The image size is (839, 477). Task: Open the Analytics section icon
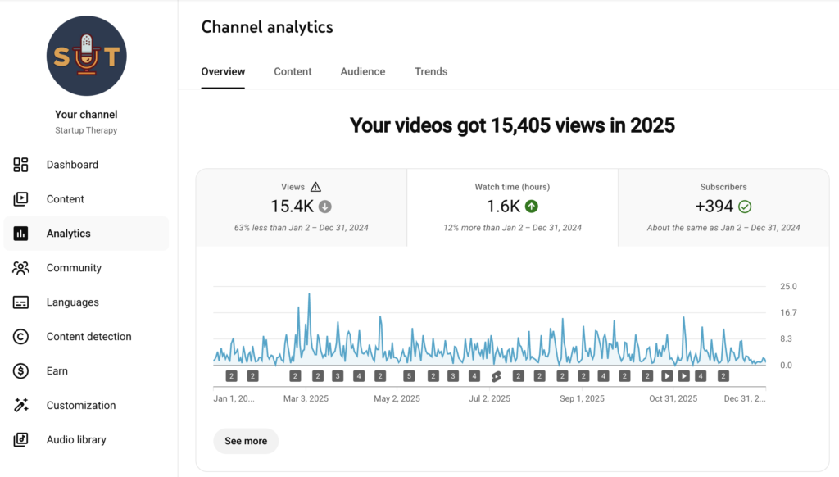(21, 233)
